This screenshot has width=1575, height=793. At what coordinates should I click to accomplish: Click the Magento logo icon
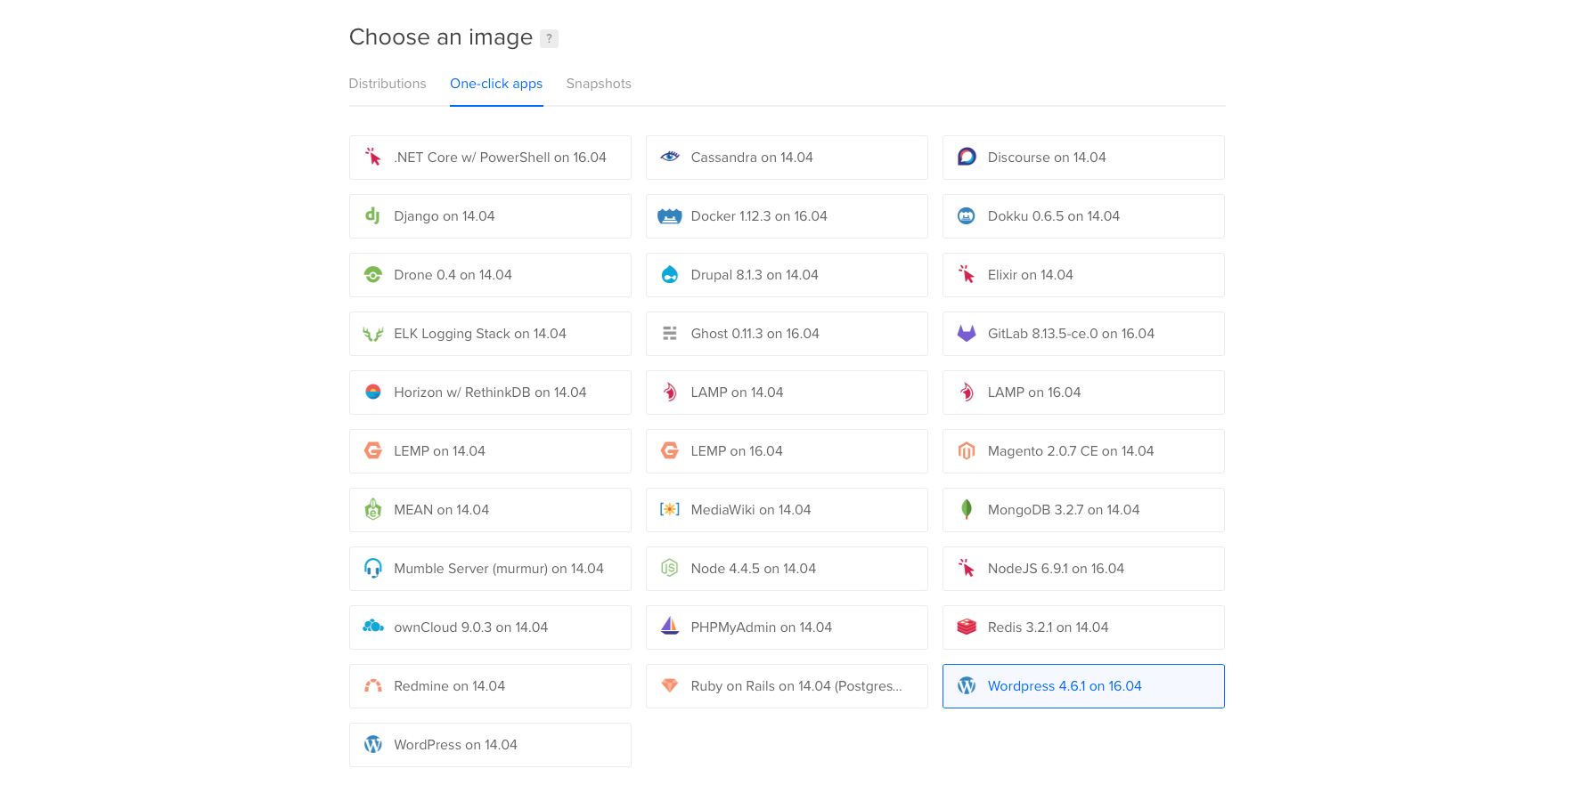click(966, 451)
